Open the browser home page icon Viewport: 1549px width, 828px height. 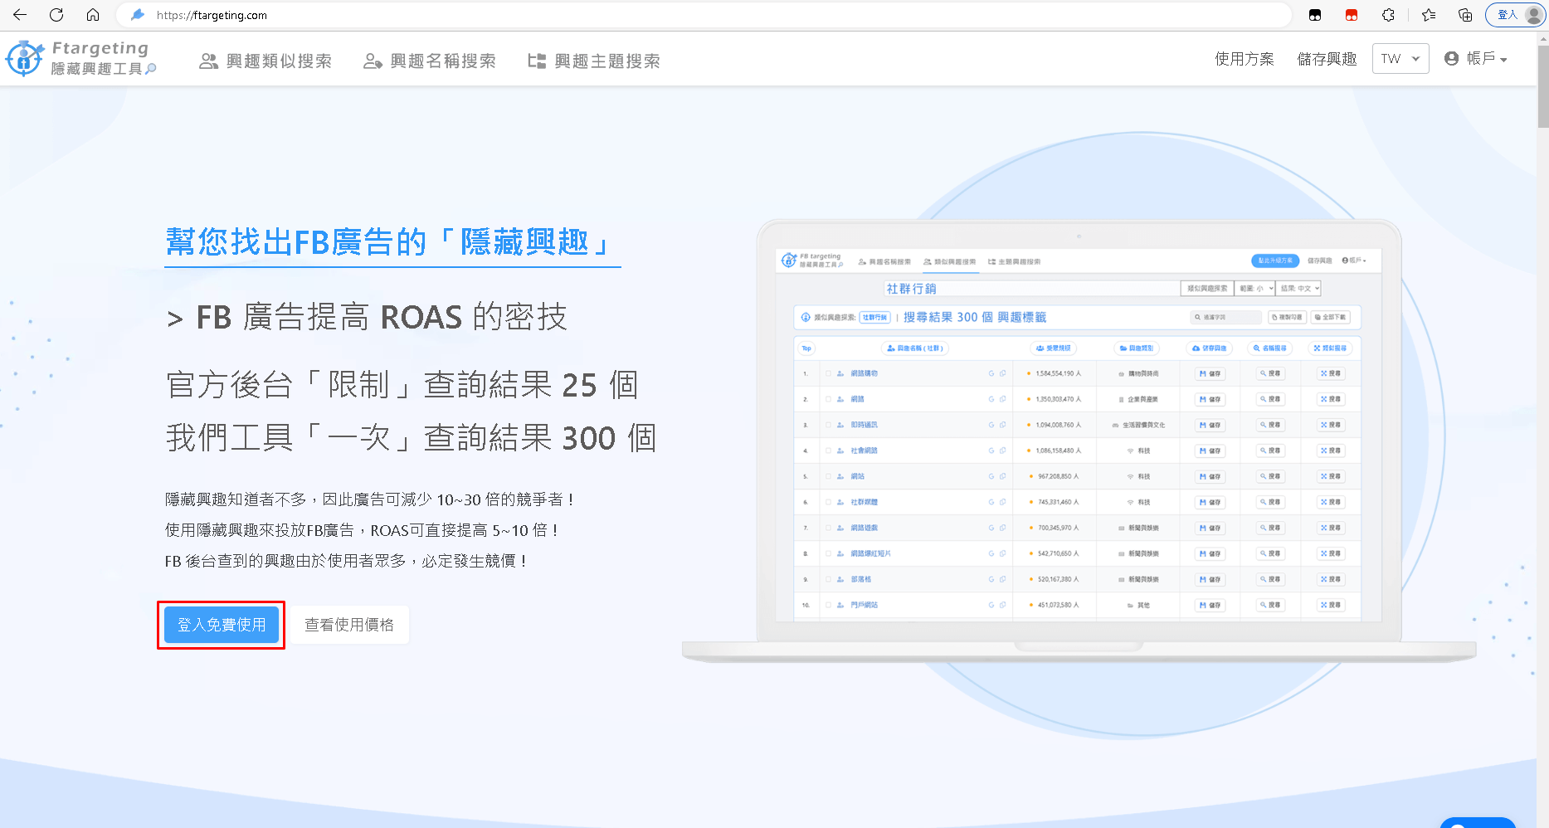[93, 15]
